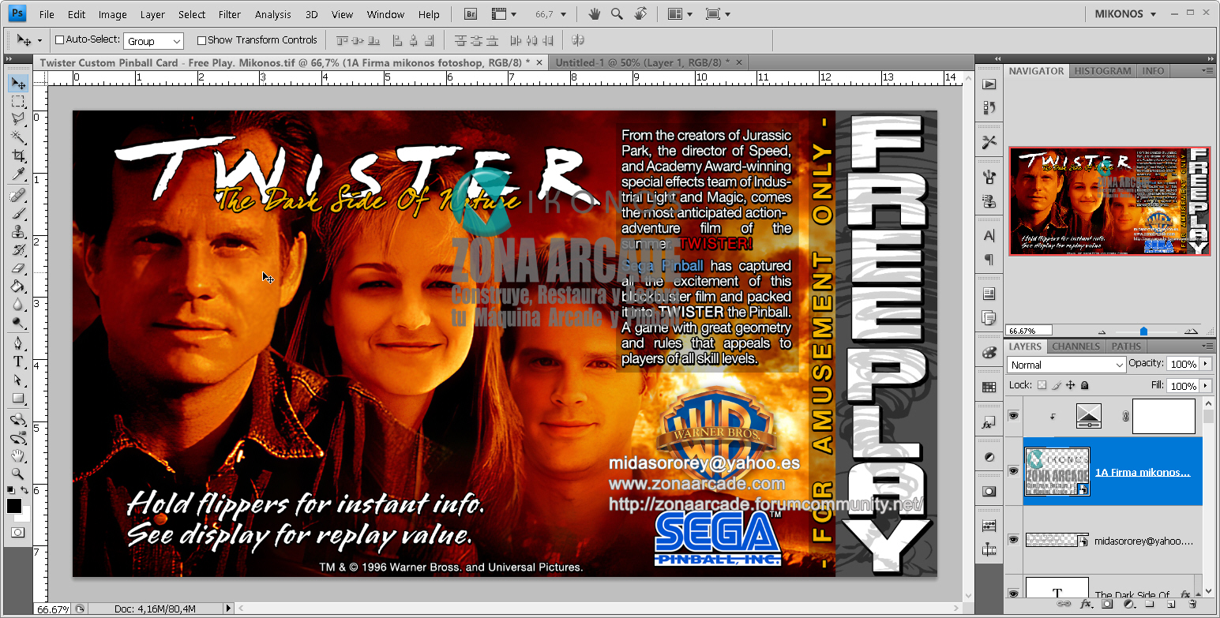Screen dimensions: 1220x618
Task: Select the History Brush tool
Action: click(x=18, y=249)
